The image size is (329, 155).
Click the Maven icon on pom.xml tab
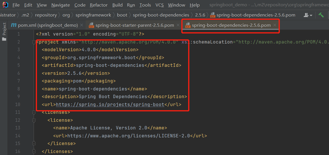click(14, 25)
